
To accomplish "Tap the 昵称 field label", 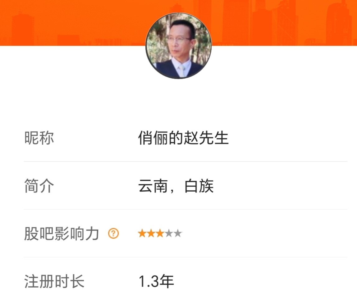I will point(39,138).
